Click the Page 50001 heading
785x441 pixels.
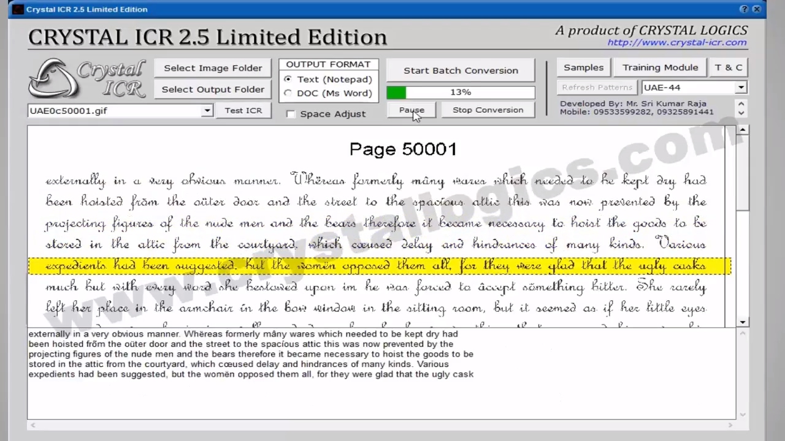[403, 149]
